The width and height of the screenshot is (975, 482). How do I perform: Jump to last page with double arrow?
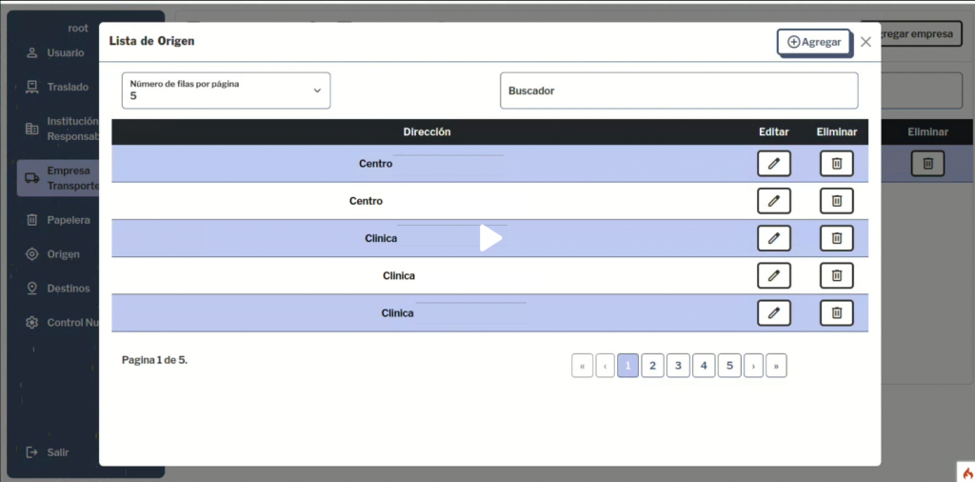point(776,366)
